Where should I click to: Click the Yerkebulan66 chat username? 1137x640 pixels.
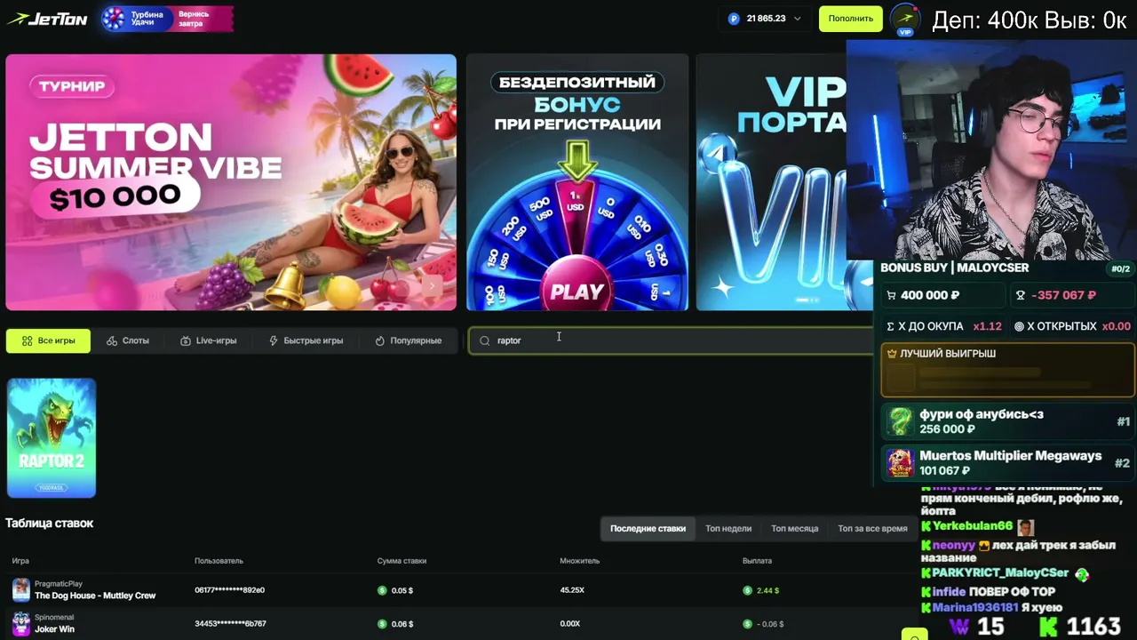pyautogui.click(x=973, y=526)
